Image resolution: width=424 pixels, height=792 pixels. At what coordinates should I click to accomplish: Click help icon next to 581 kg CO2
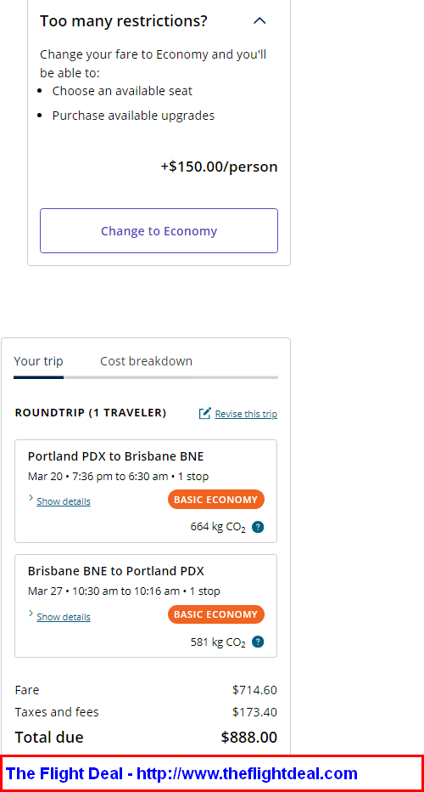(258, 642)
